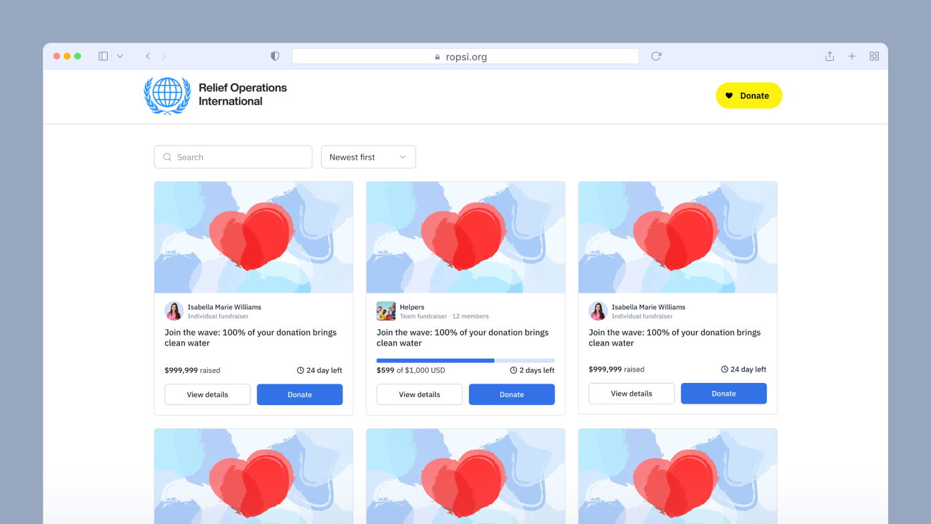This screenshot has height=524, width=931.
Task: Click the lock icon before ropsi.org
Action: [x=437, y=57]
